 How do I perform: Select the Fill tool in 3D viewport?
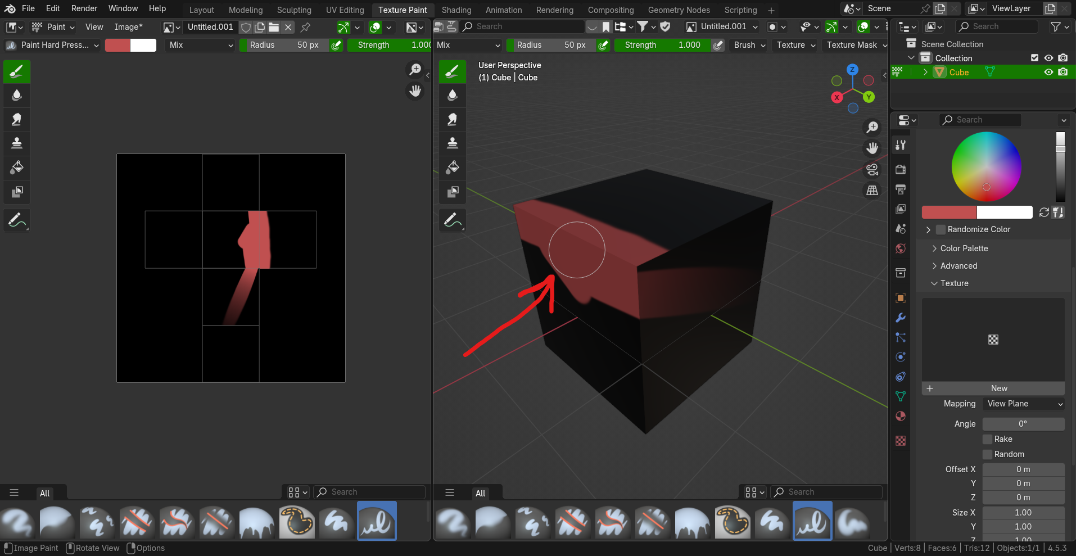(453, 167)
